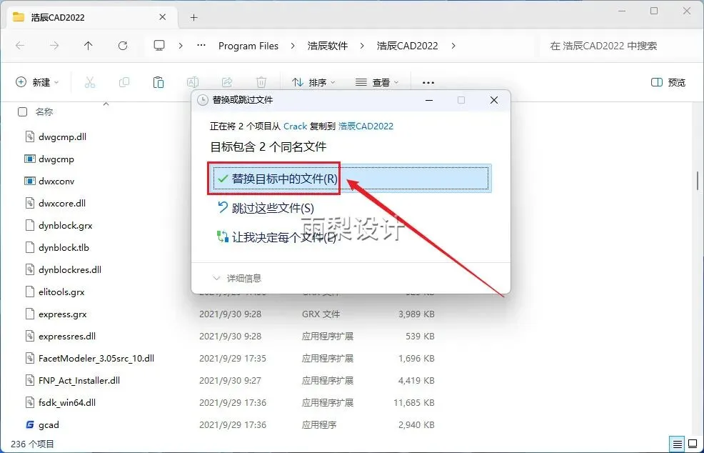
Task: Click the Cut scissors icon
Action: [90, 82]
